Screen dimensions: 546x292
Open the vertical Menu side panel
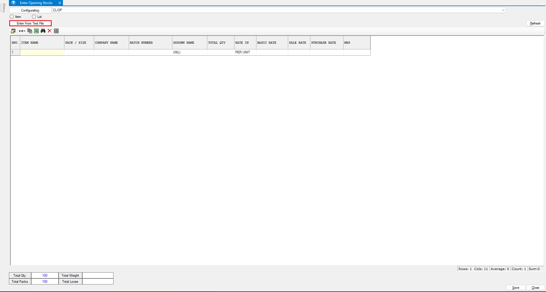pyautogui.click(x=4, y=8)
